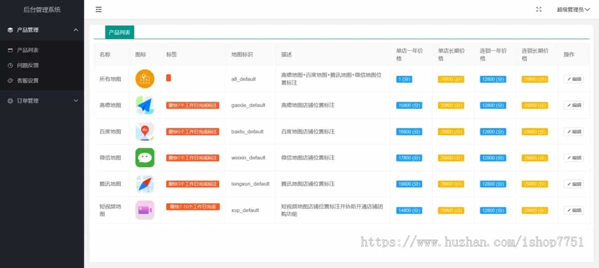Open the 超级管理员 user dropdown
This screenshot has height=268, width=599.
pos(574,9)
